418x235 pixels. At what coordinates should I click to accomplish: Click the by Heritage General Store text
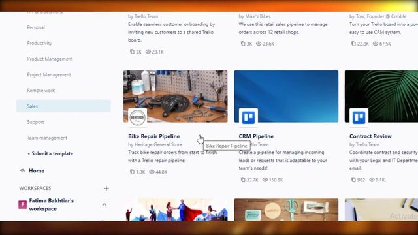point(155,145)
